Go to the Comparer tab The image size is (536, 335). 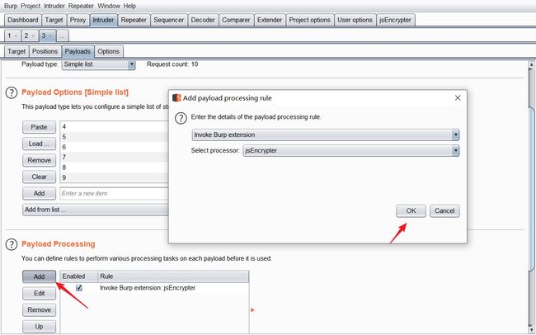(x=236, y=20)
